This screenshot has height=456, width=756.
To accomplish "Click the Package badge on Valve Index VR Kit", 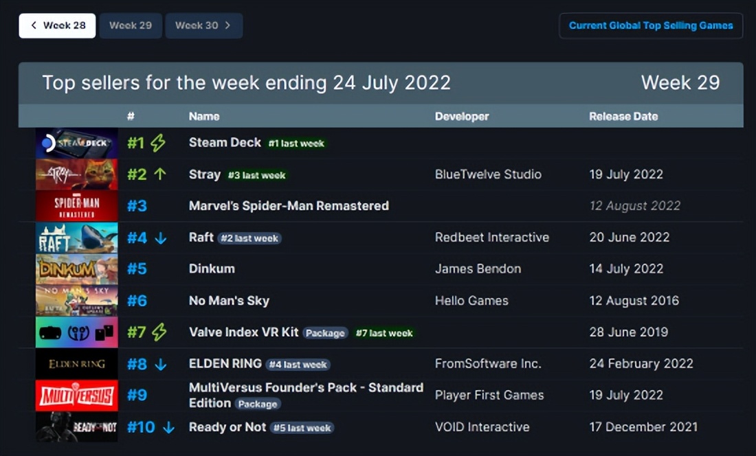I will pyautogui.click(x=325, y=332).
